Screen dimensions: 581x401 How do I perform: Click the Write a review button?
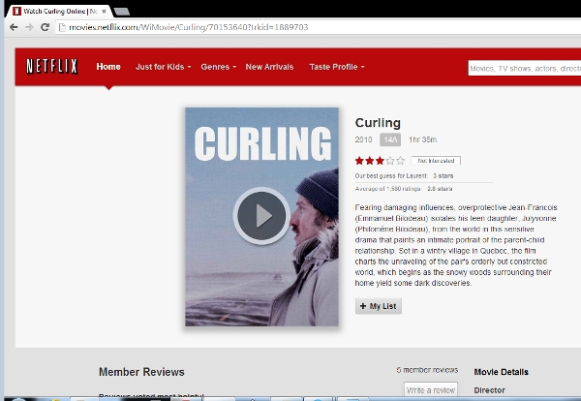[431, 390]
